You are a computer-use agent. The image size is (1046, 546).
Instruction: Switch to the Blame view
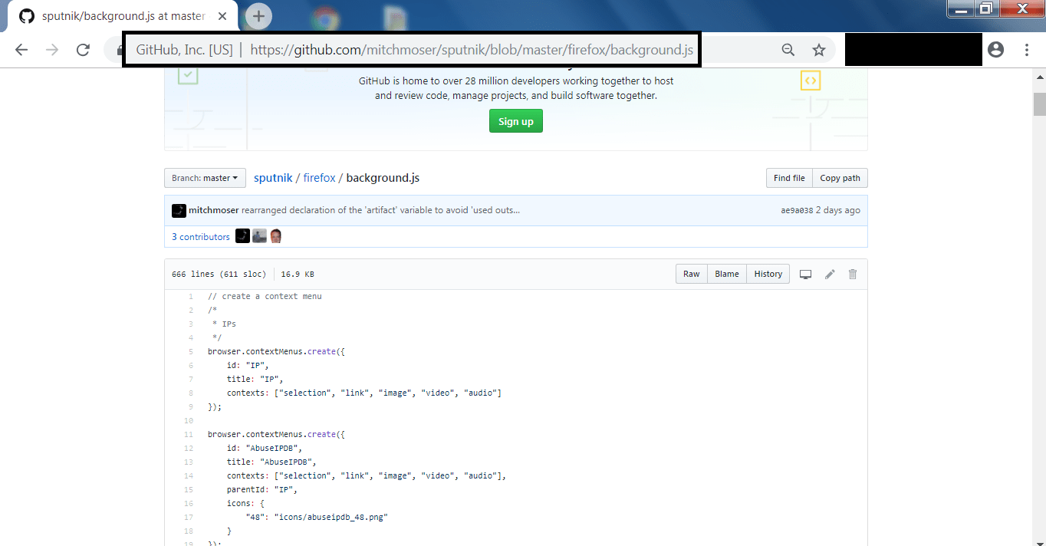[726, 274]
